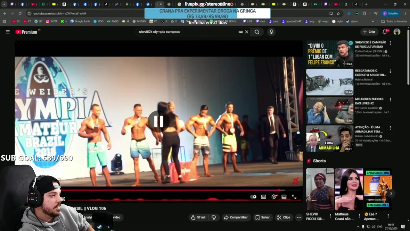Show more bookmarks with the double chevron
The width and height of the screenshot is (410, 231).
(373, 21)
